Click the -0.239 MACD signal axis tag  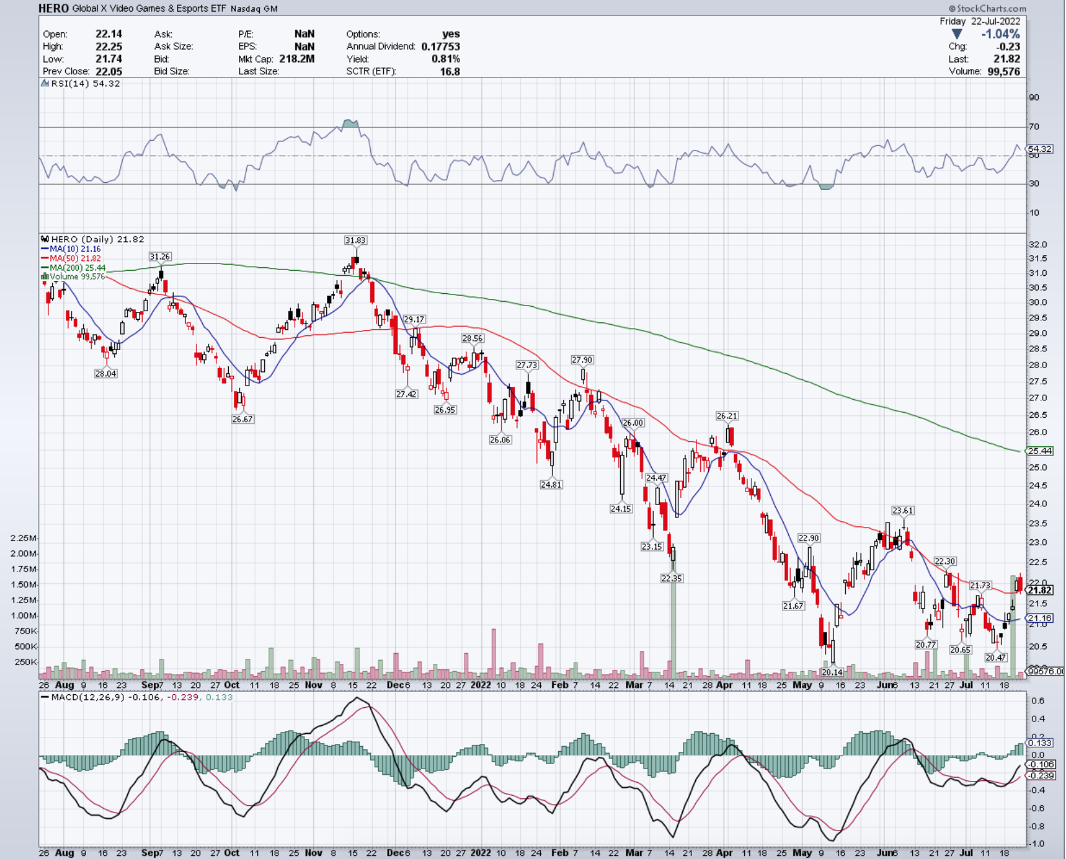(x=1041, y=776)
